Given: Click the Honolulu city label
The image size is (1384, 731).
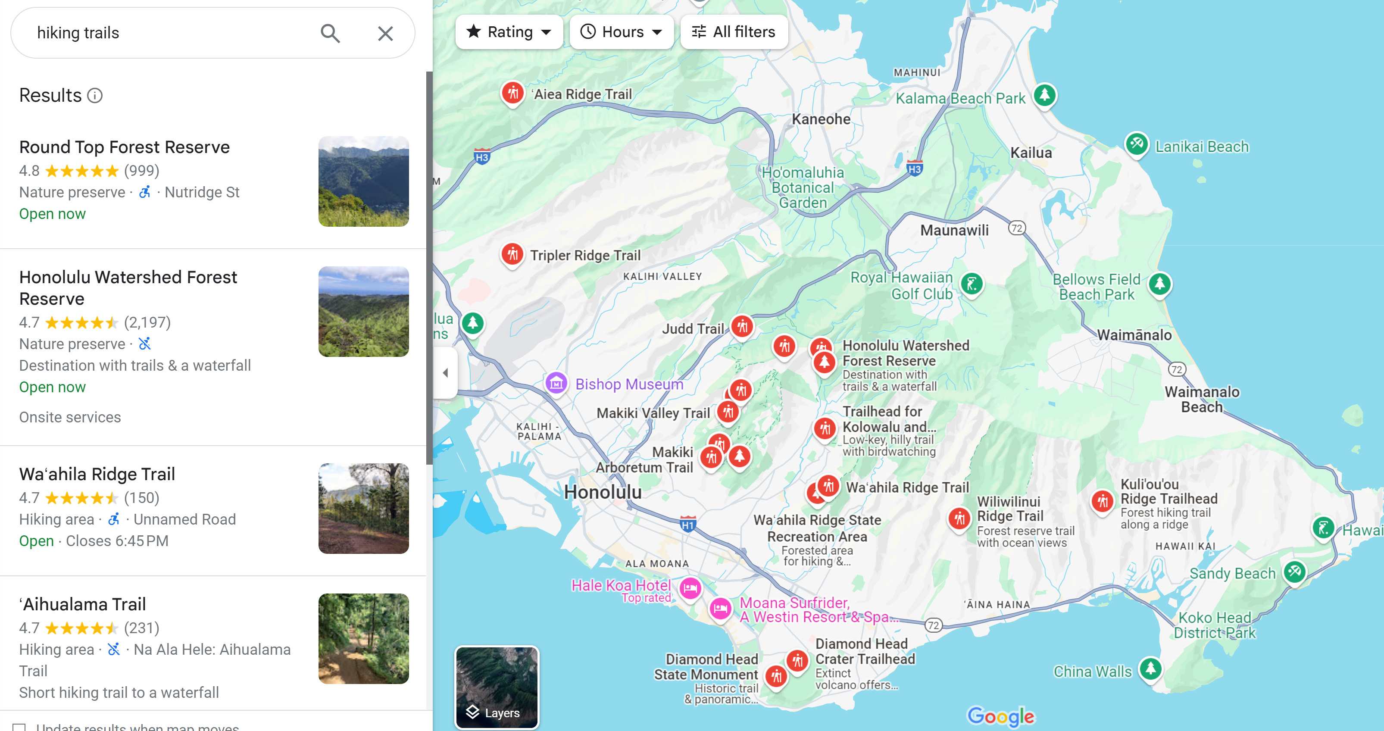Looking at the screenshot, I should click(602, 492).
